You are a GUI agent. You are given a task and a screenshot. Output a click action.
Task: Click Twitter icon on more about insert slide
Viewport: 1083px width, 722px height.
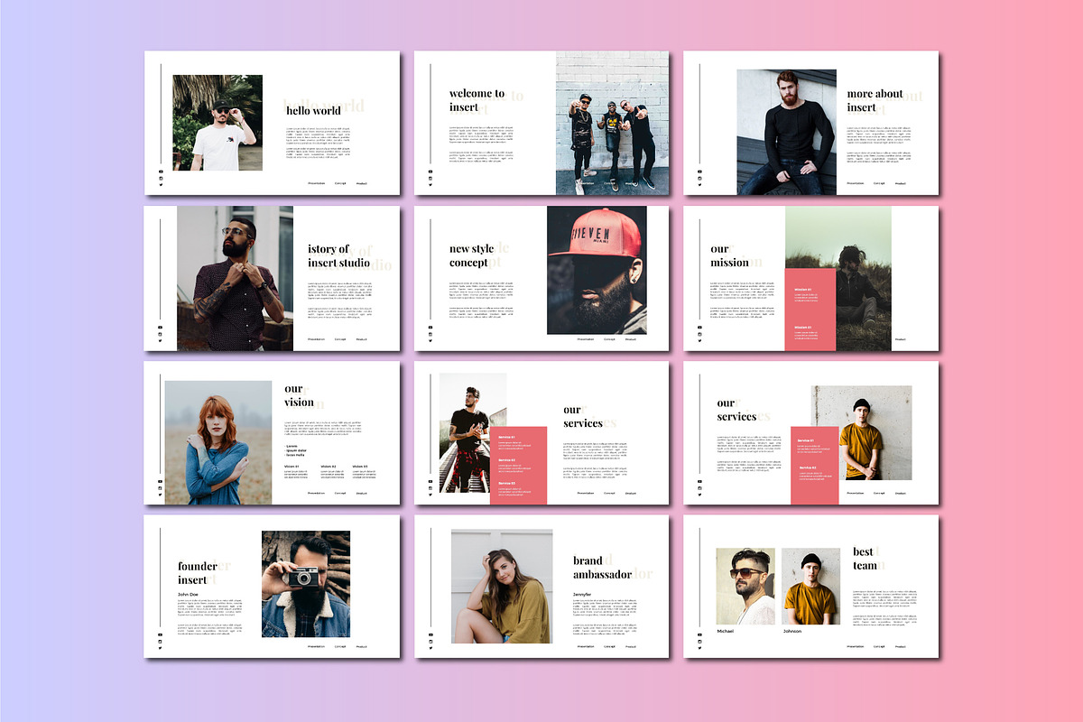click(699, 185)
